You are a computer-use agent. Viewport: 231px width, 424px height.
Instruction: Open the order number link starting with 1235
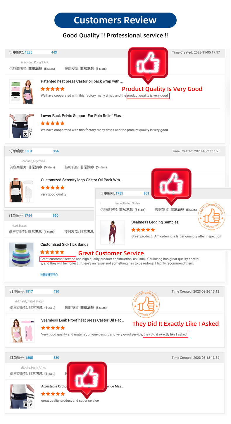coord(41,52)
